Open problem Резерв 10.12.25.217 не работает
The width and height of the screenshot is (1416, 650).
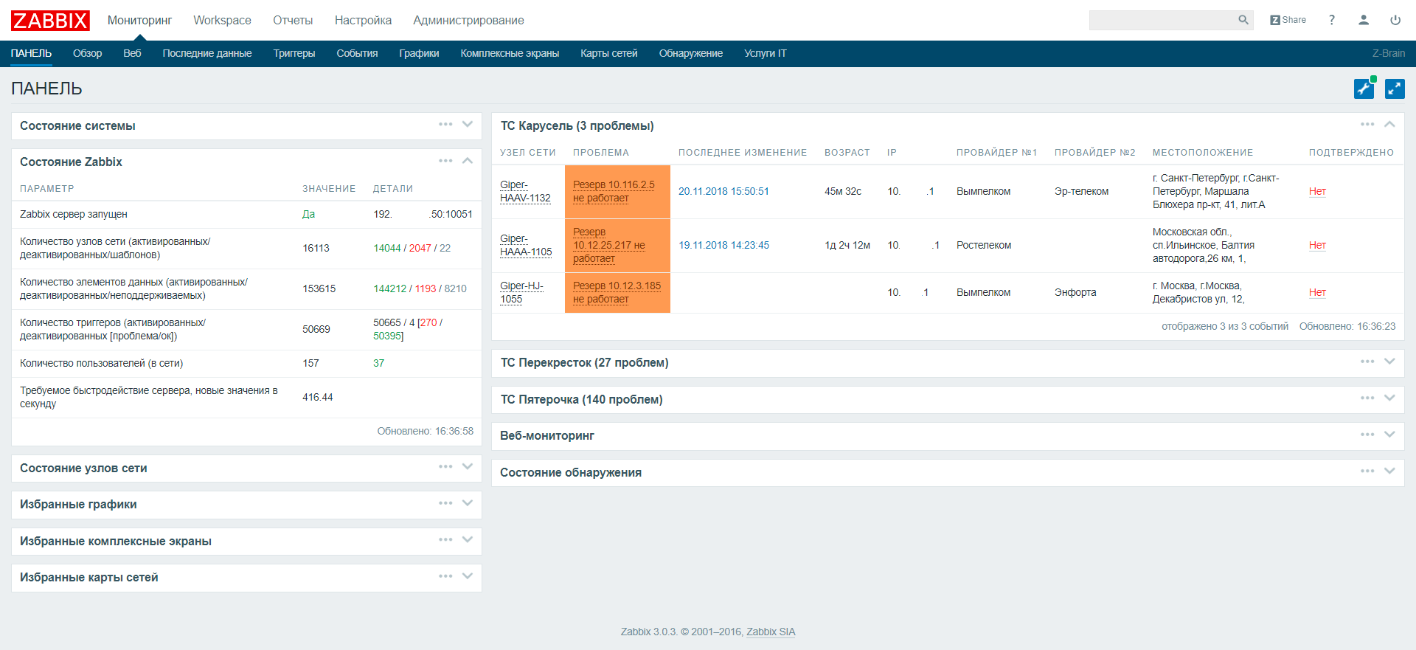coord(609,245)
